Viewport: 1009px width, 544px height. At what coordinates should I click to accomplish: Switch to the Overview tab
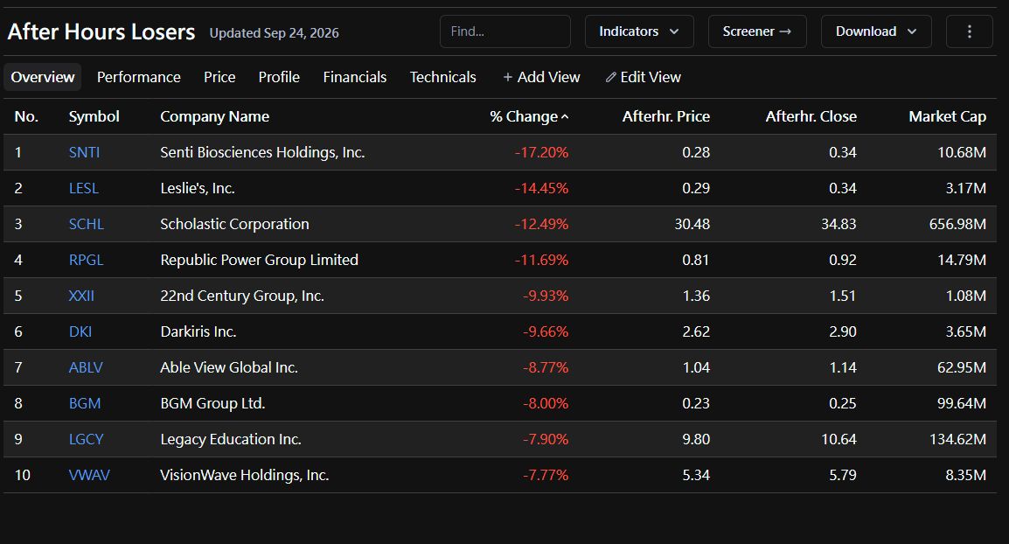coord(43,77)
